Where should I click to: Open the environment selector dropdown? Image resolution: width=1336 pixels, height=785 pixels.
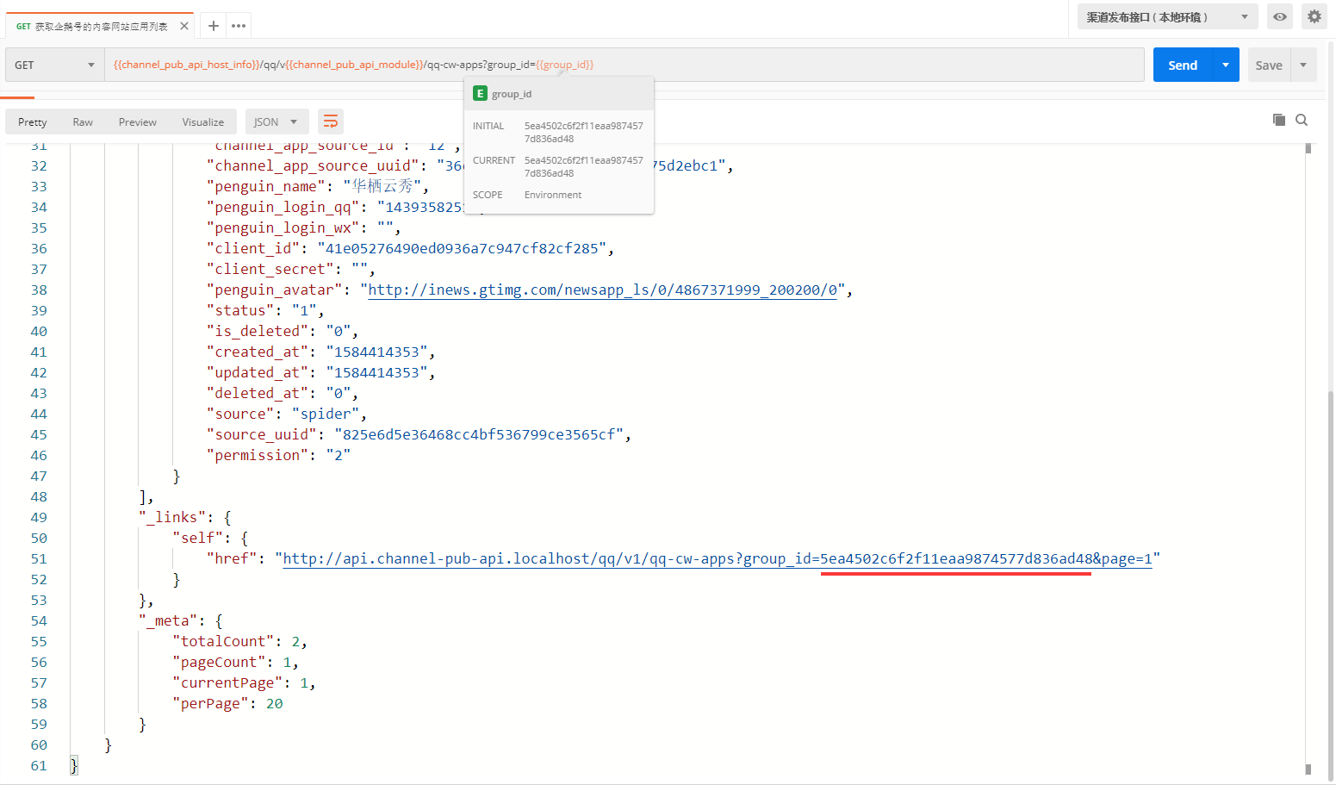click(1166, 16)
